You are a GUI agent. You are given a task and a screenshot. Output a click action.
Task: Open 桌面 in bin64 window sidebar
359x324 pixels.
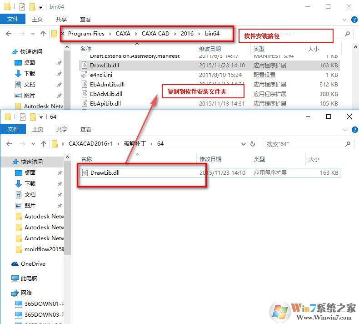point(29,63)
